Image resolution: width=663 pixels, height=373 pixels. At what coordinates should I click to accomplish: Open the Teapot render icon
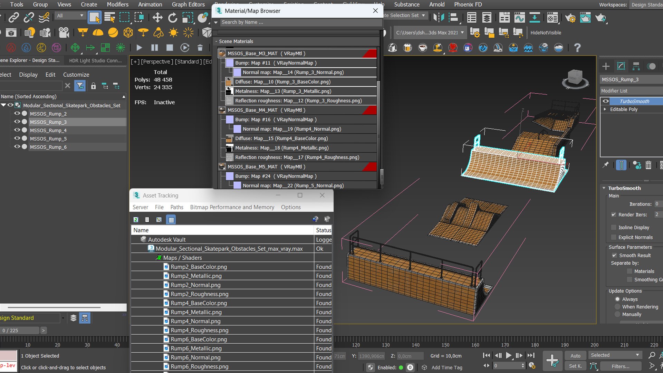(x=600, y=17)
